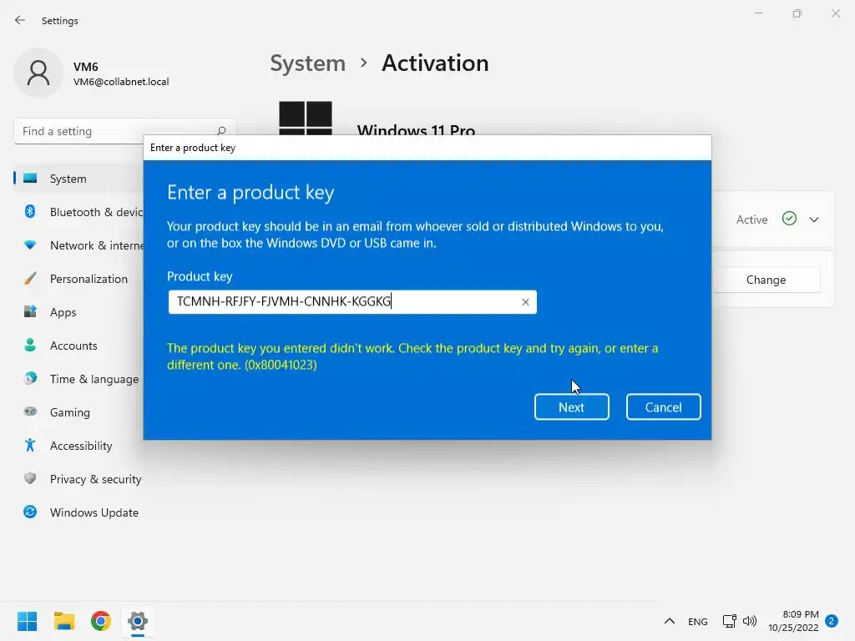This screenshot has height=641, width=855.
Task: Open File Explorer from taskbar
Action: [63, 621]
